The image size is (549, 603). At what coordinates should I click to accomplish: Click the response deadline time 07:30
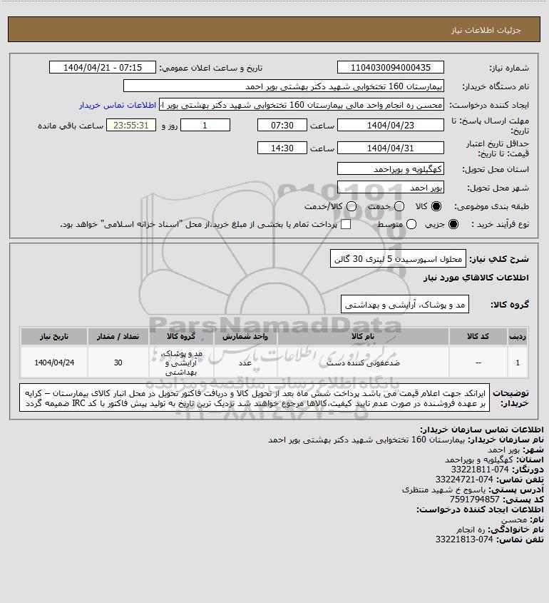point(282,125)
